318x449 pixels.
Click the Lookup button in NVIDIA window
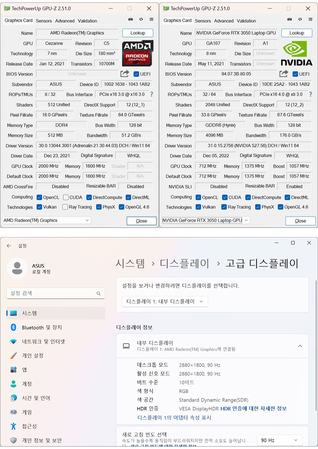(x=297, y=33)
